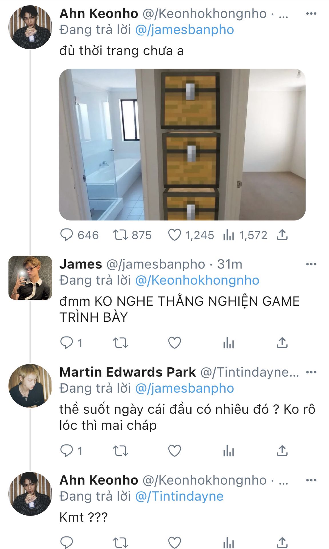This screenshot has height=549, width=329.
Task: View analytics of Martin Edwards Park's tweet
Action: pos(229,451)
